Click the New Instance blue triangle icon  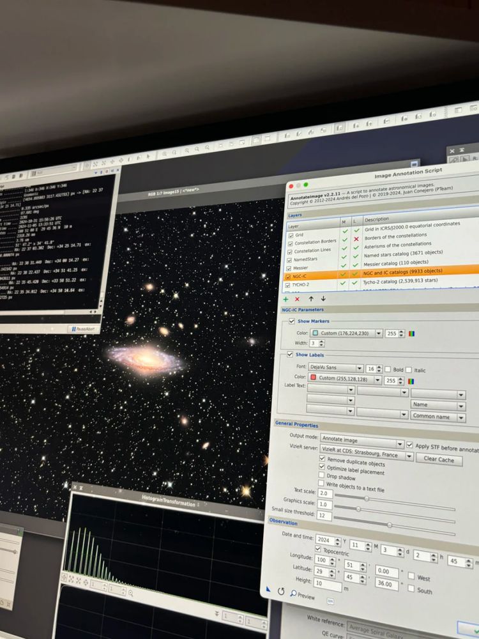tap(268, 589)
